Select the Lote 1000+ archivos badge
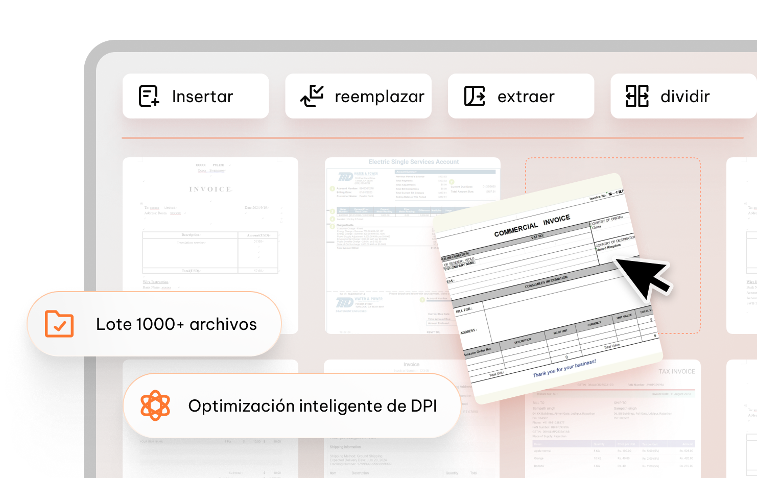 click(154, 324)
